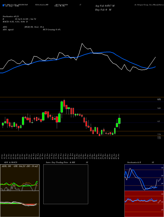
Task: Click the 'Avg Vol: 0.017 M' text
Action: pos(105,6)
